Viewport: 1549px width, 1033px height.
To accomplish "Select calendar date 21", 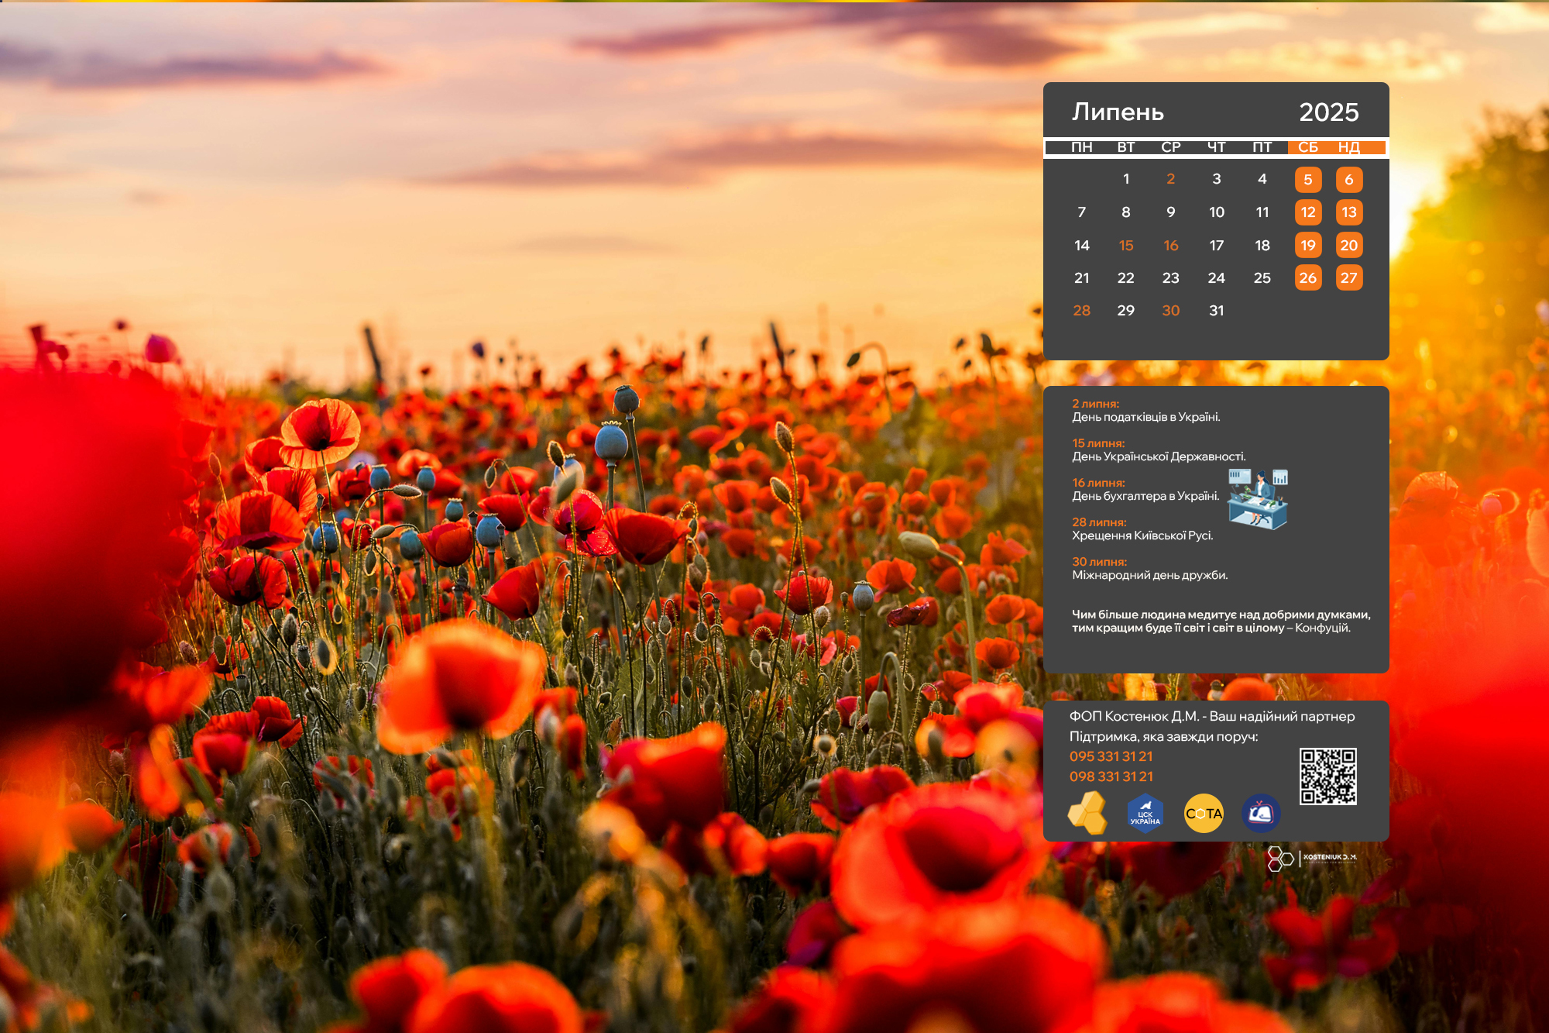I will pyautogui.click(x=1082, y=278).
